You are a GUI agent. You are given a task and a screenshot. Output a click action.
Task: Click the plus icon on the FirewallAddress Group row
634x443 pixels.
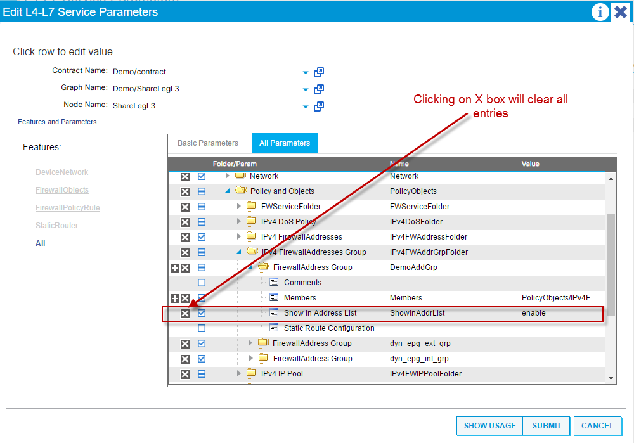tap(176, 267)
